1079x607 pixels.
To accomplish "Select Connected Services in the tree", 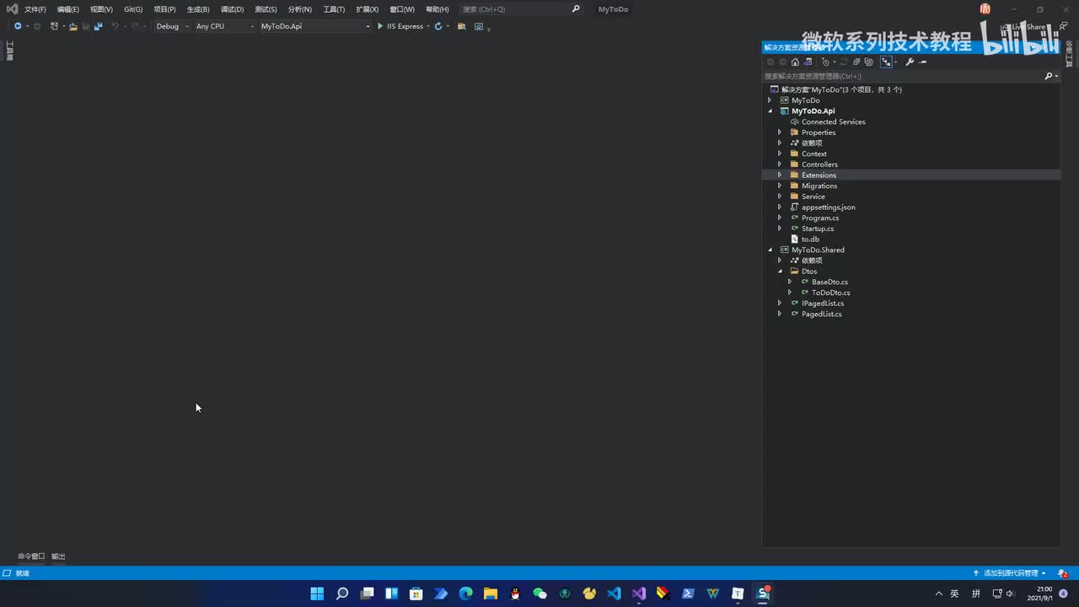I will coord(833,122).
